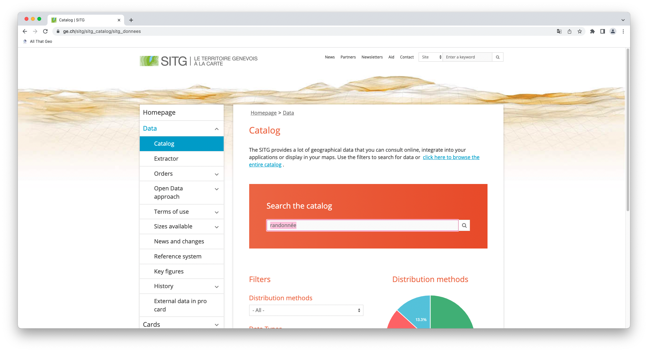The height and width of the screenshot is (352, 648).
Task: Expand the Orders menu item
Action: (216, 173)
